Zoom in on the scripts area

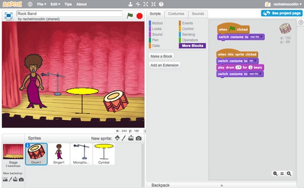click(x=289, y=173)
